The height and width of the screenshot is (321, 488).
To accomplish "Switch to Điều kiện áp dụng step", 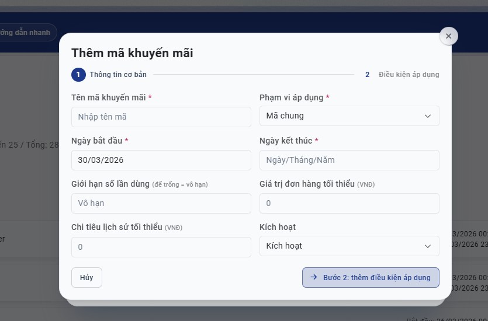I will point(409,75).
